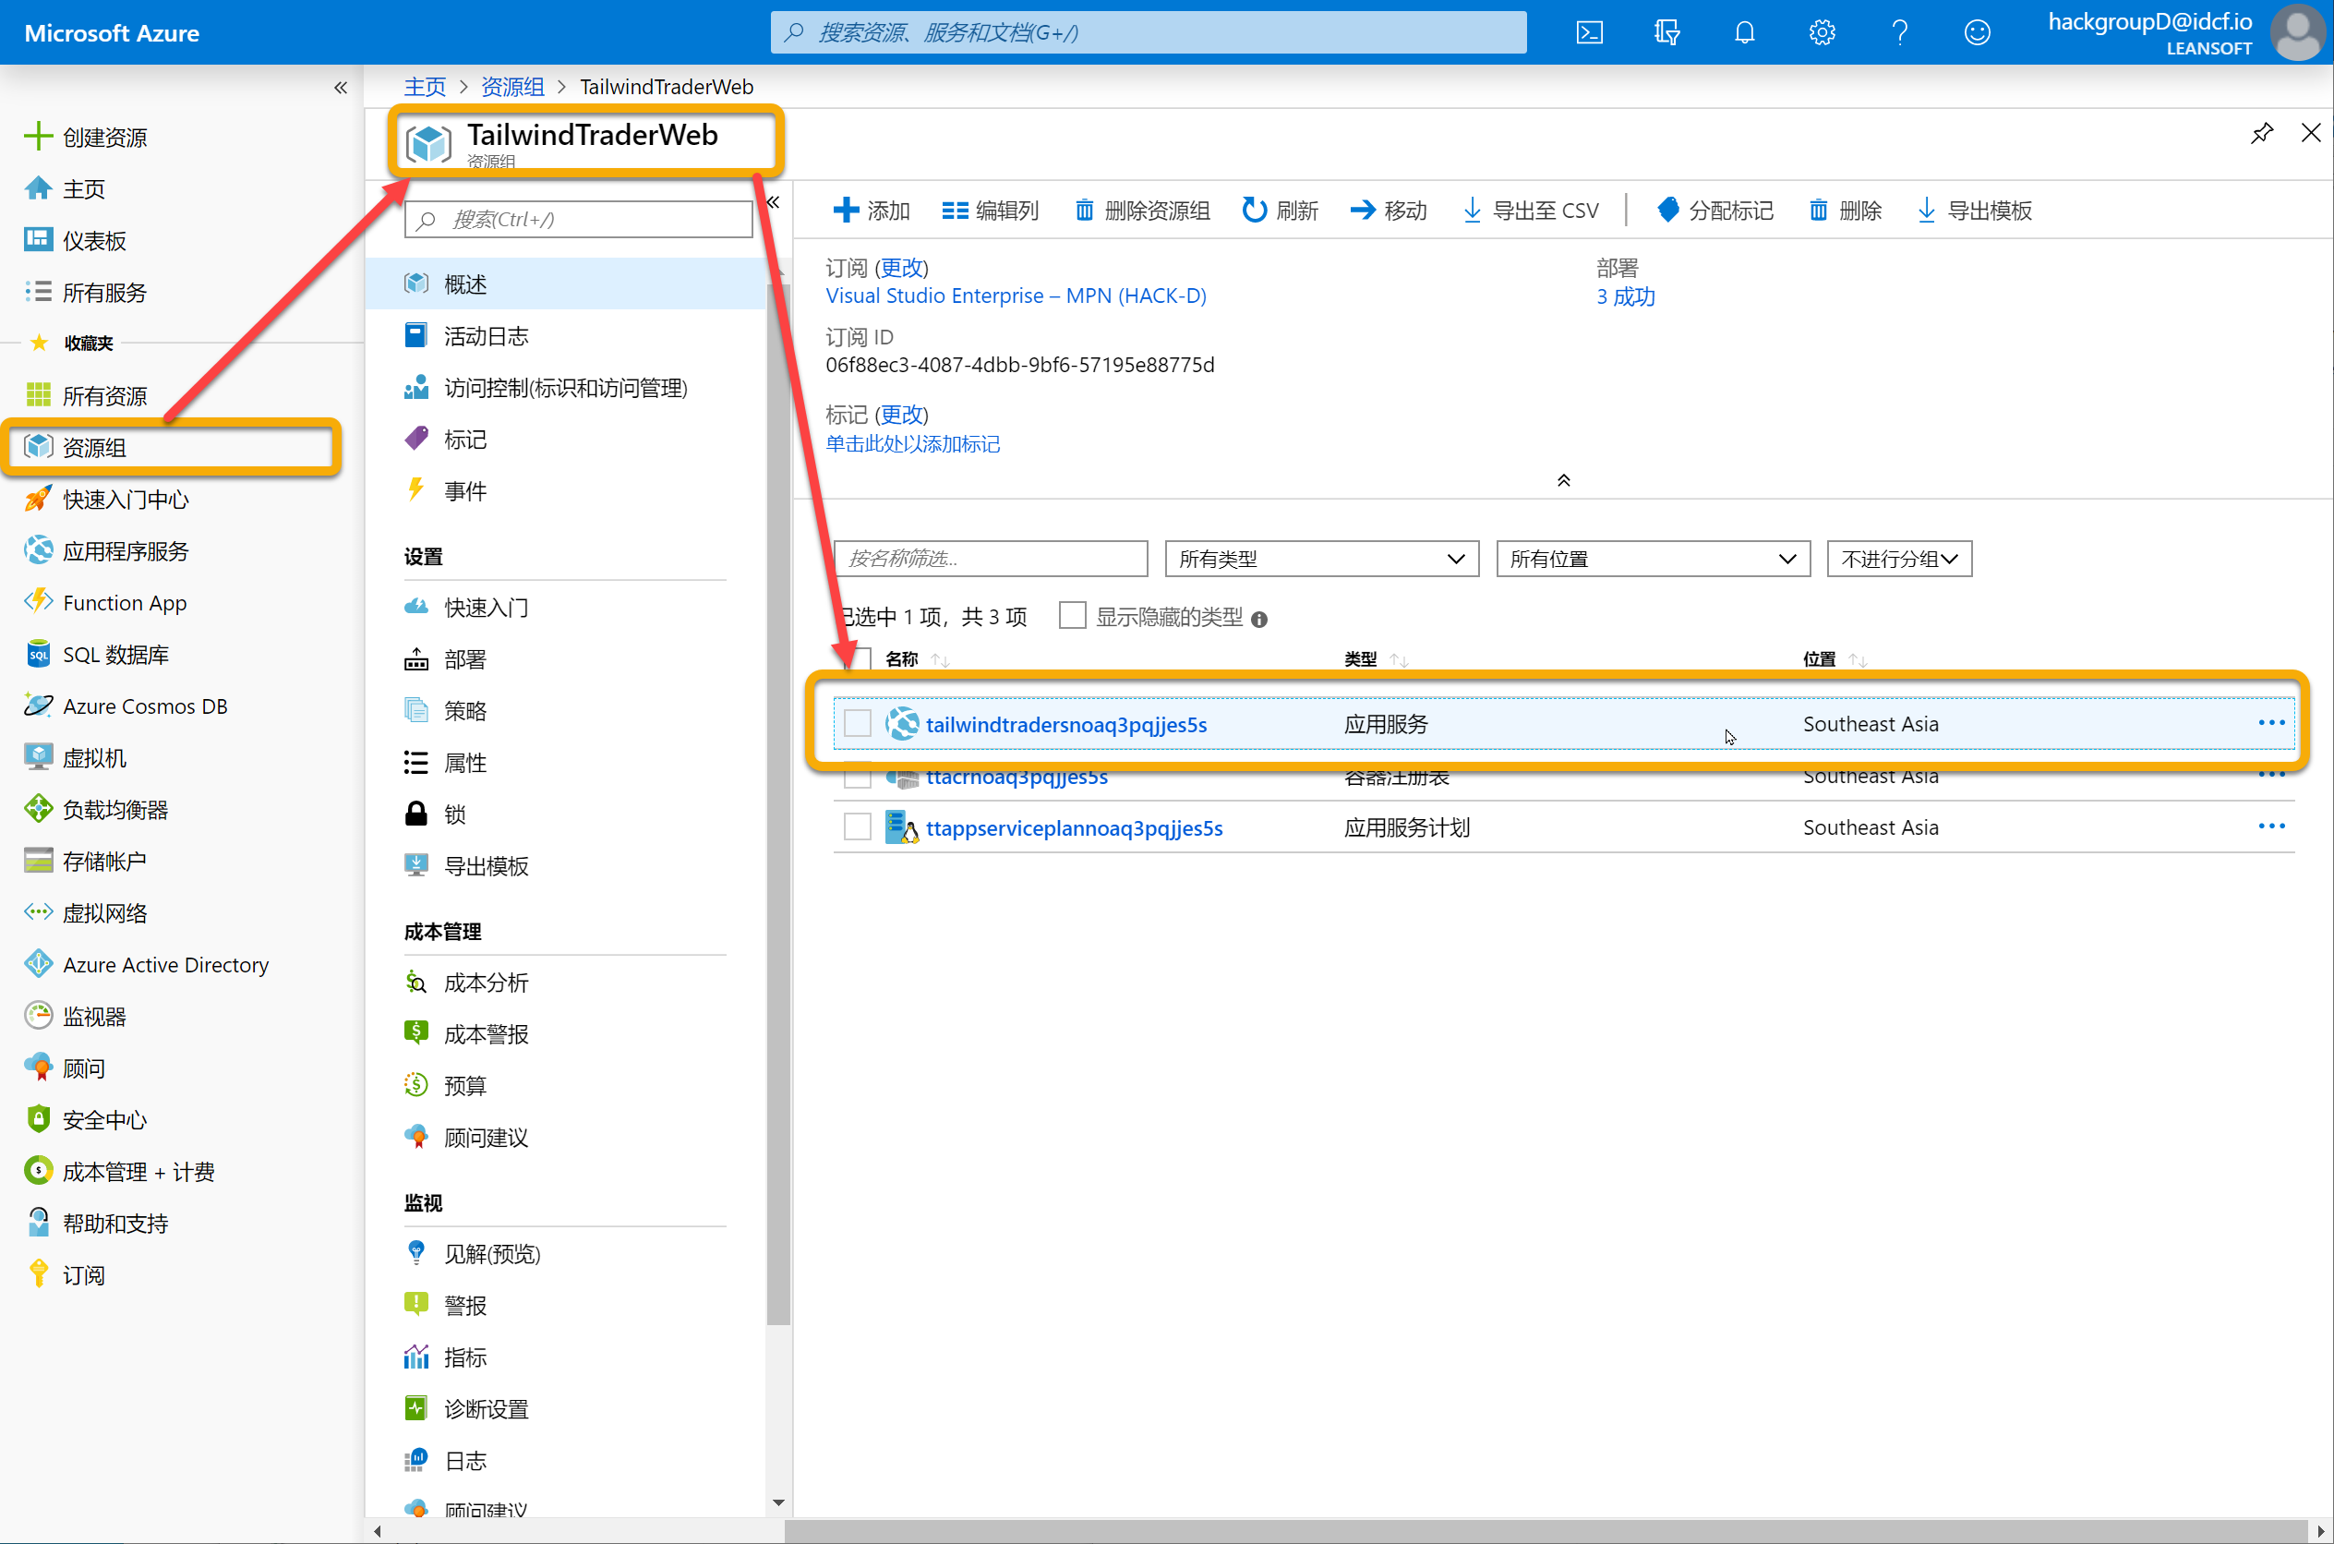Open the 不进行分组 dropdown
The height and width of the screenshot is (1544, 2334).
(1899, 559)
